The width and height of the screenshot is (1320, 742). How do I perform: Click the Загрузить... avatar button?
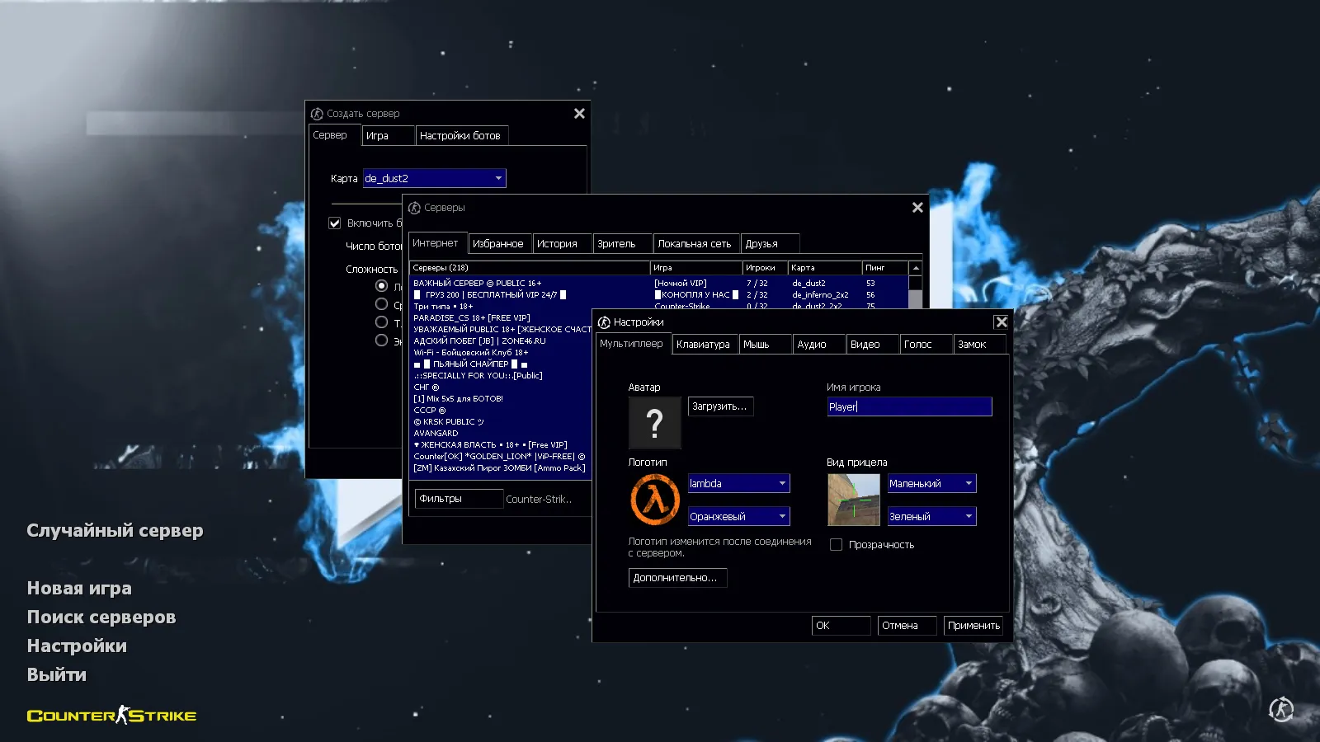720,406
